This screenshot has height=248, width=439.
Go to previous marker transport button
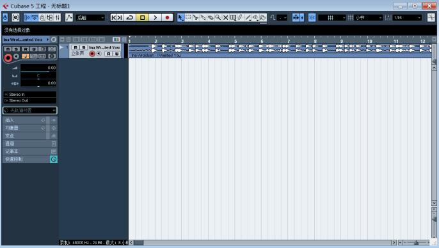point(114,18)
